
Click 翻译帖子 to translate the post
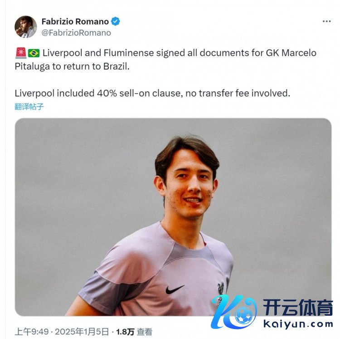(x=29, y=107)
